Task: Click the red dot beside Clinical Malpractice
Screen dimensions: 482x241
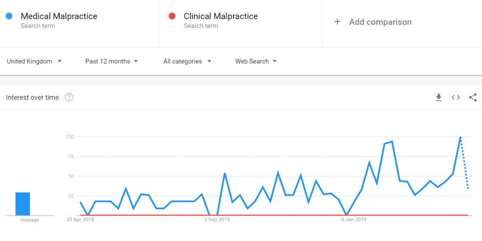Action: tap(172, 16)
